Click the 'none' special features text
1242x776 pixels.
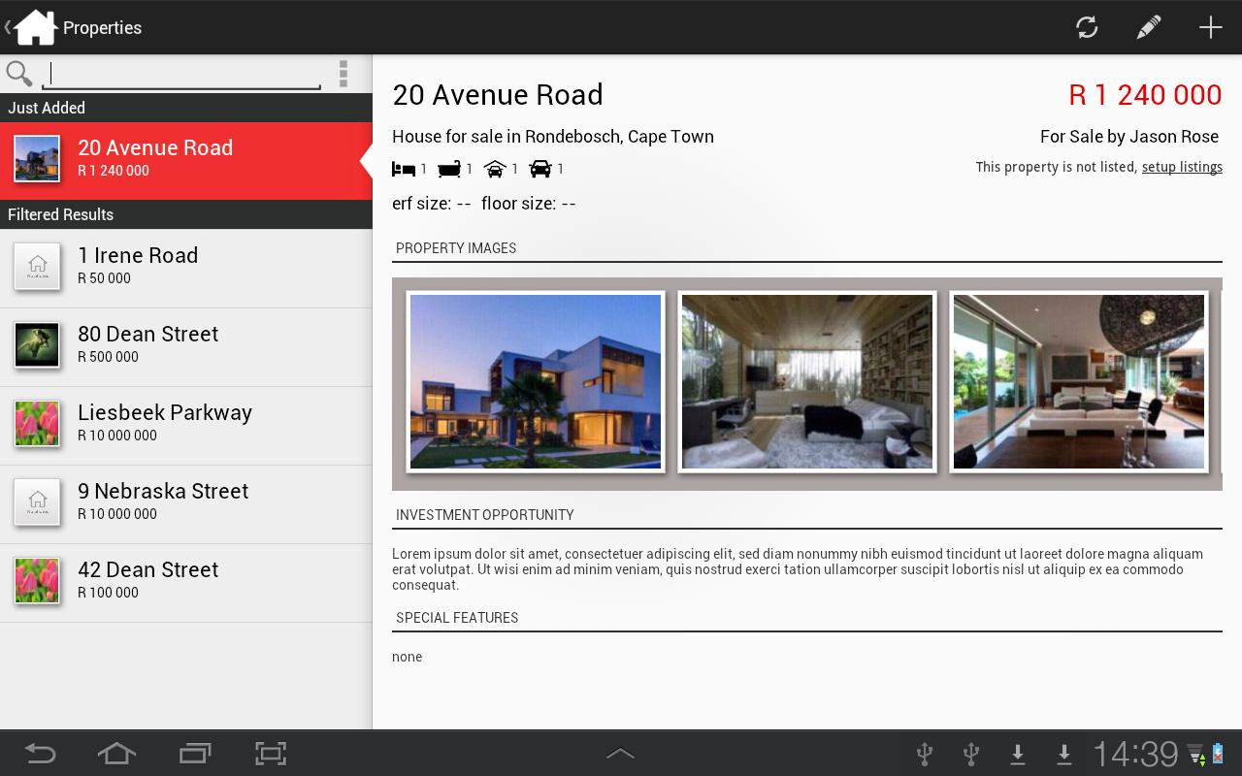[x=408, y=658]
